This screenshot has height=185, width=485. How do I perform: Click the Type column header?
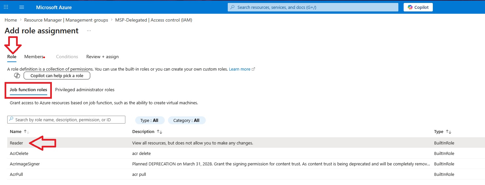tap(439, 132)
